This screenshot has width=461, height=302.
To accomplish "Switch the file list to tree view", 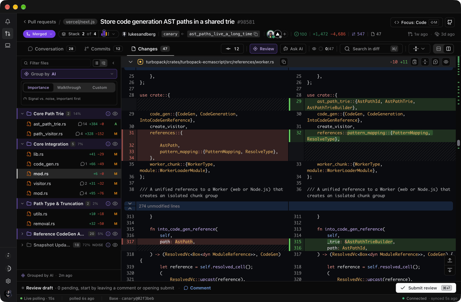I will (x=104, y=63).
